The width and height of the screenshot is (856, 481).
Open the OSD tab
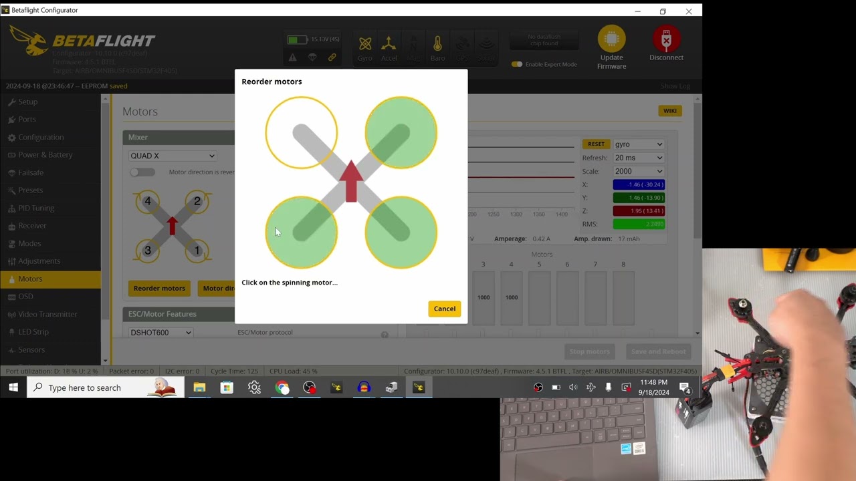pos(50,297)
